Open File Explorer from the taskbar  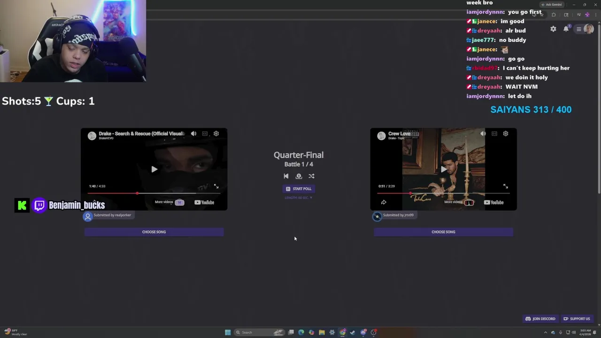tap(322, 332)
